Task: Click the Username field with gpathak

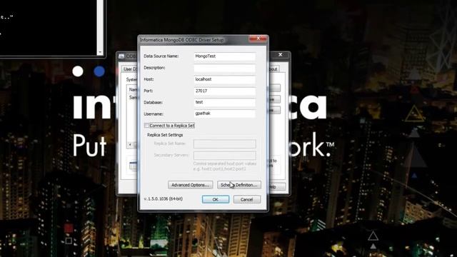Action: click(x=225, y=114)
